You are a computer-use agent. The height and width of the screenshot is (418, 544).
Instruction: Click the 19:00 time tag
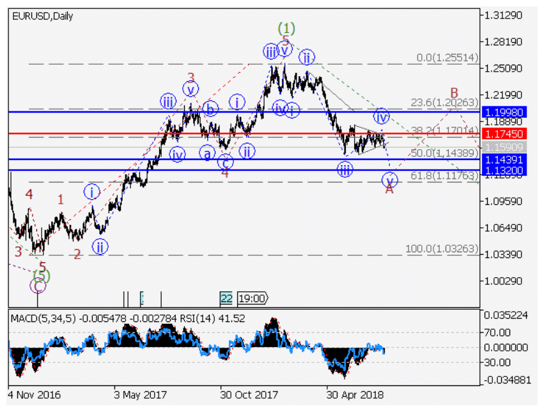pyautogui.click(x=252, y=298)
